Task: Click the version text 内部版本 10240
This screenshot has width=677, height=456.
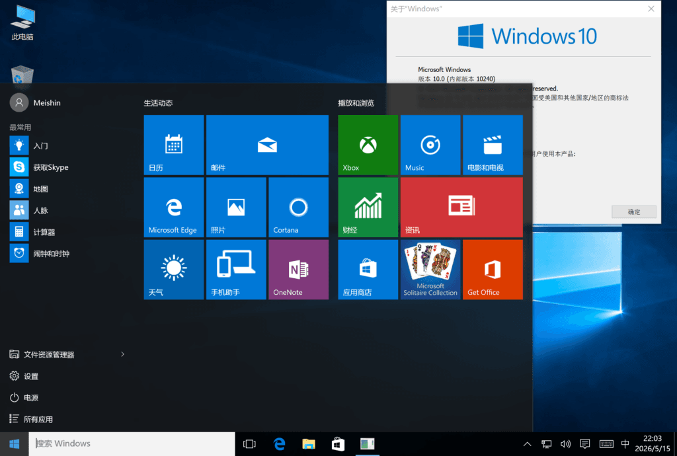Action: tap(471, 79)
